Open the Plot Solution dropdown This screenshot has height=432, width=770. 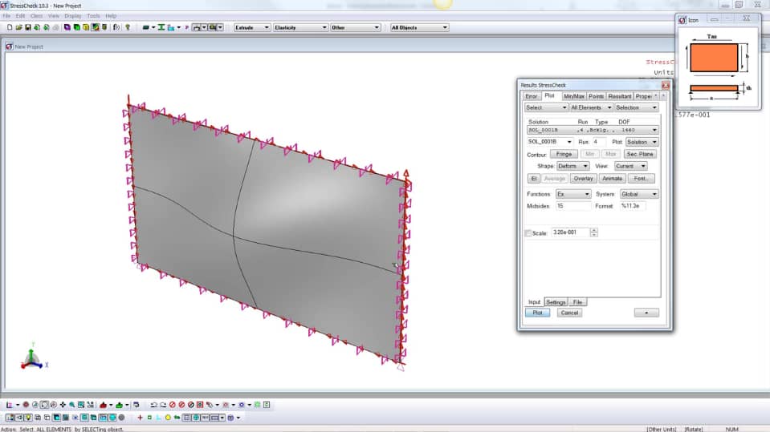(x=642, y=142)
